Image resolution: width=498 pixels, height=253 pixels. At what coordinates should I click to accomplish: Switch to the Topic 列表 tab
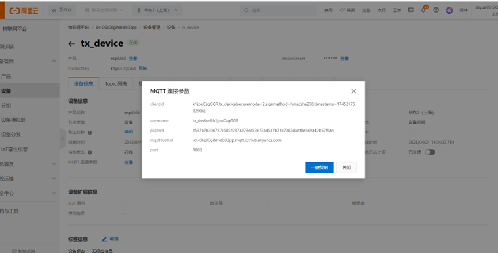pyautogui.click(x=116, y=83)
